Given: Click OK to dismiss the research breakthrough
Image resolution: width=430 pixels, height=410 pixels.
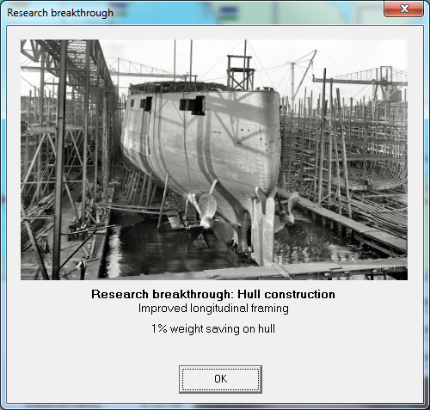Looking at the screenshot, I should coord(220,379).
